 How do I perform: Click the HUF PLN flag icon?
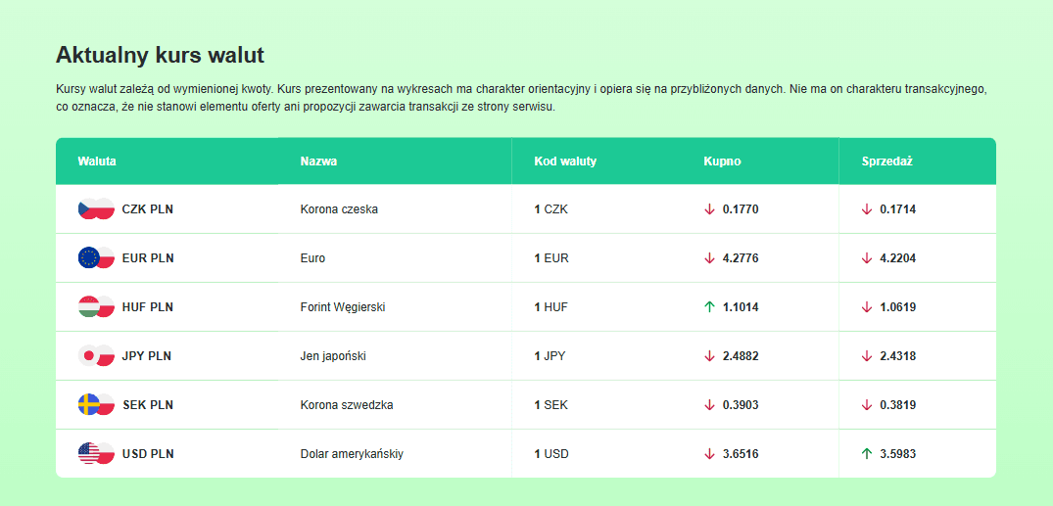(96, 306)
